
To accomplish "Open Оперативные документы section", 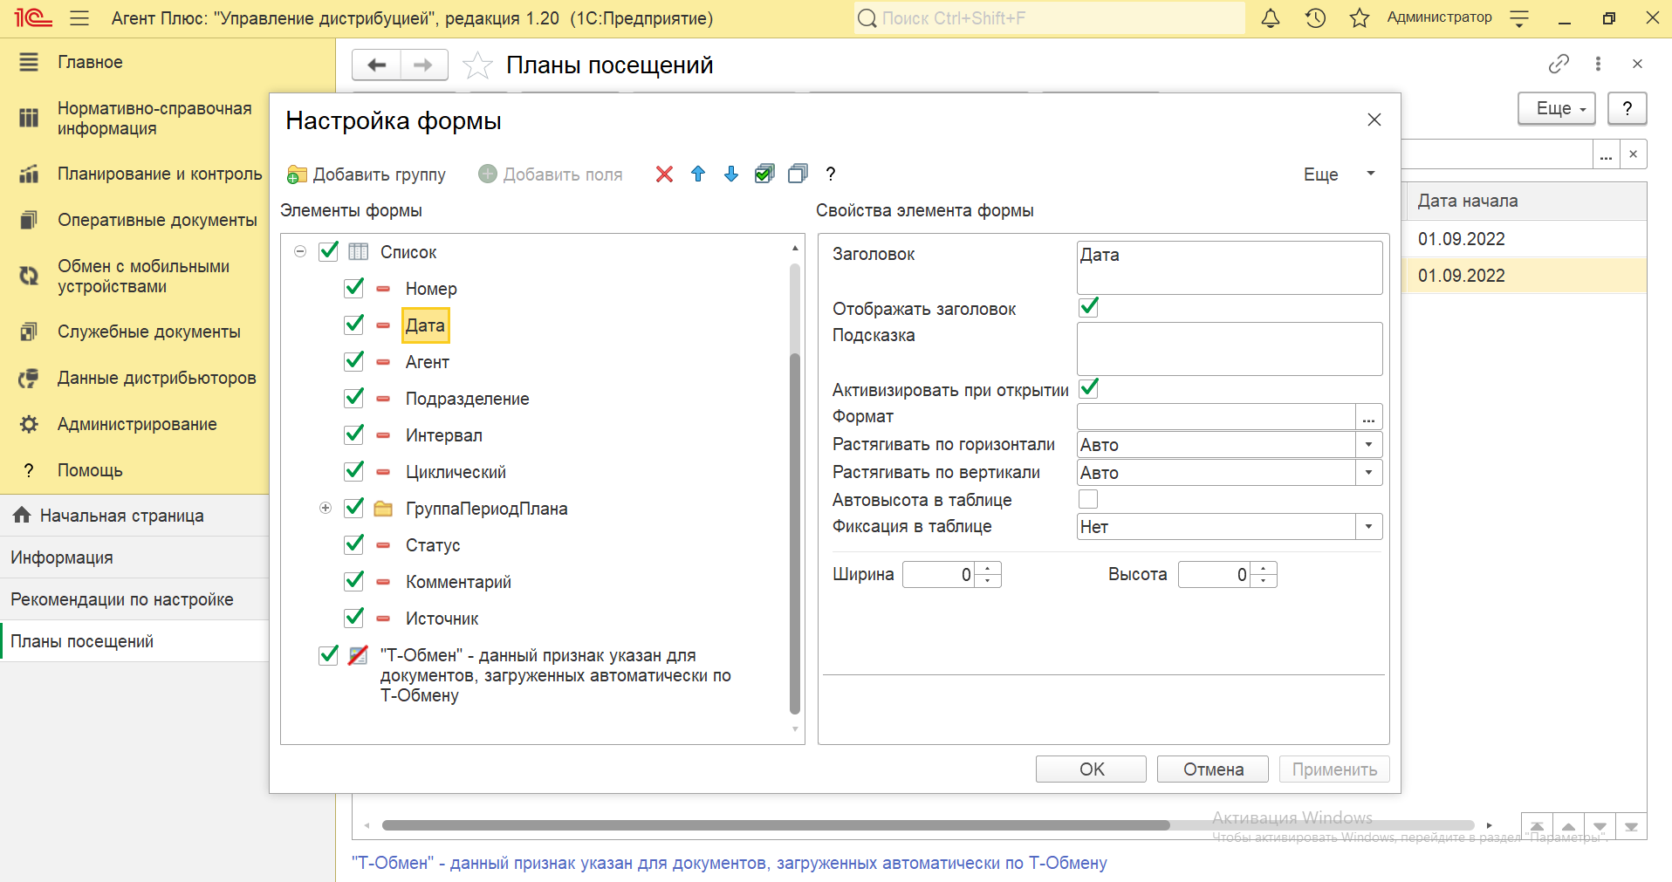I will point(157,220).
